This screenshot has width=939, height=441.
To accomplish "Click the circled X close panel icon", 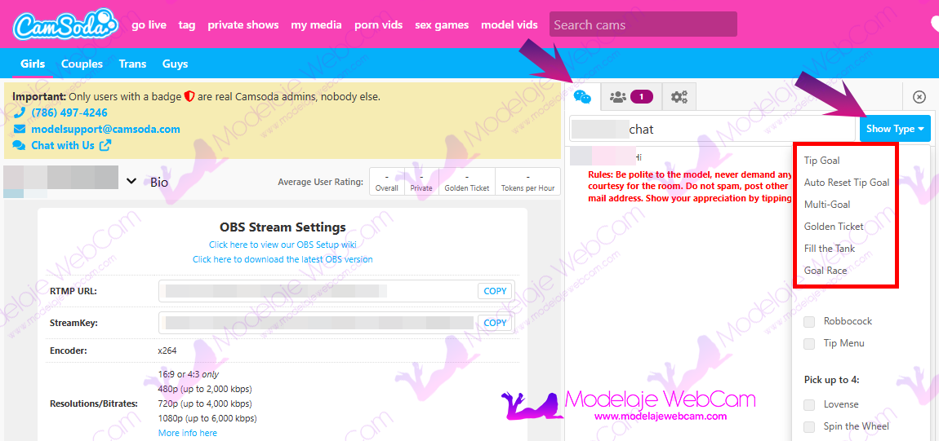I will 919,97.
